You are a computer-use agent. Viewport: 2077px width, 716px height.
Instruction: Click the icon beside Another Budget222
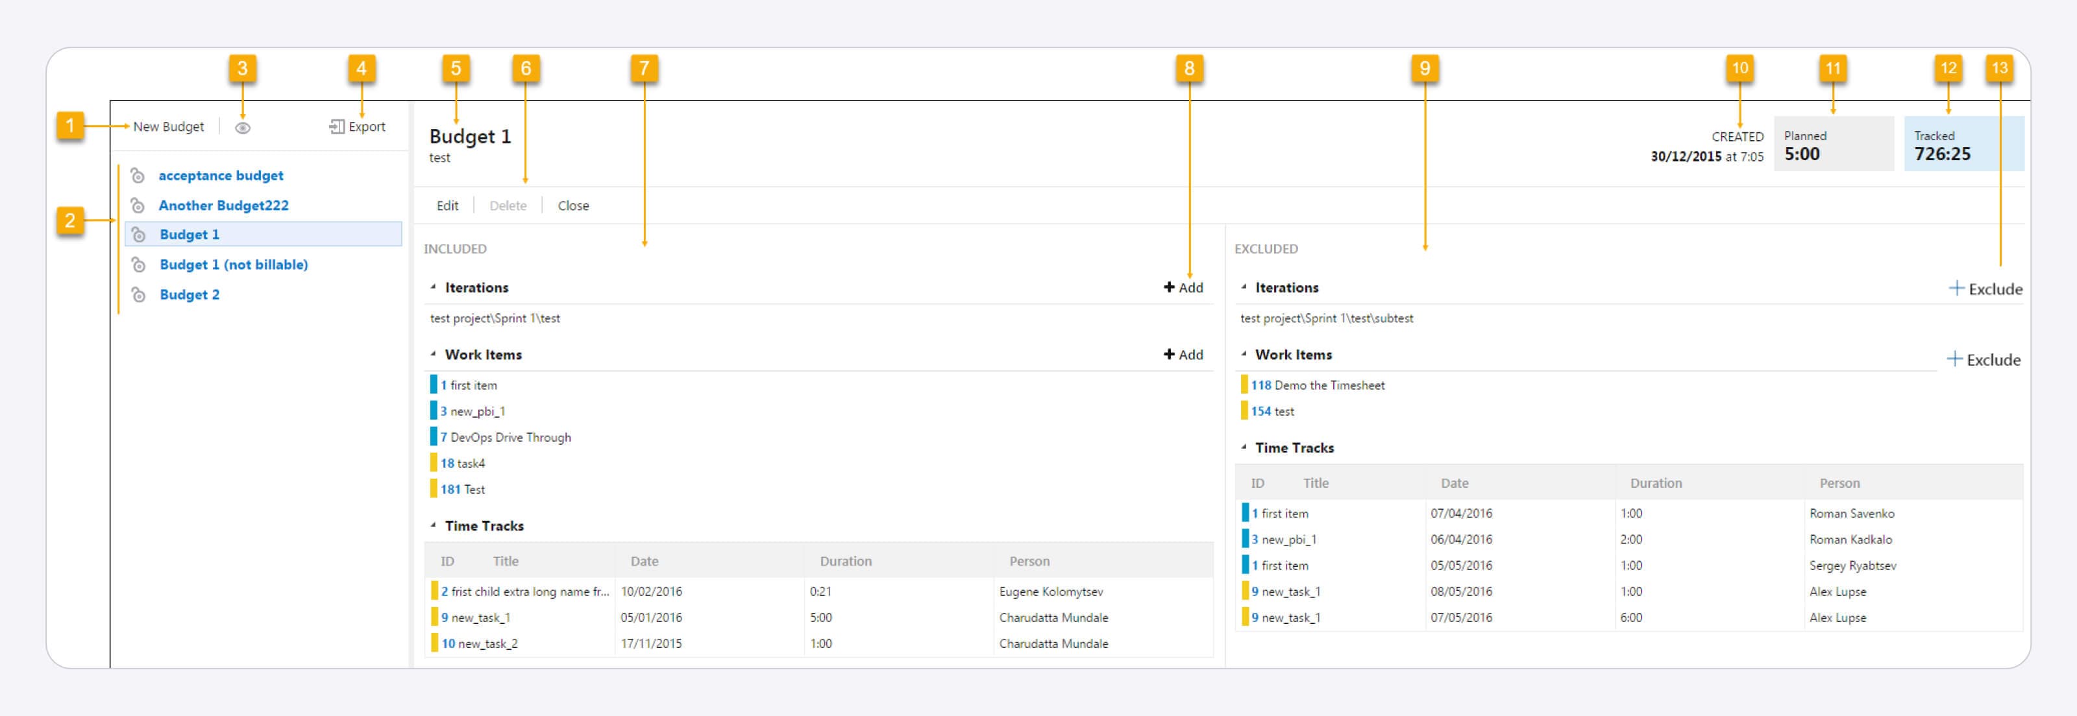[138, 206]
